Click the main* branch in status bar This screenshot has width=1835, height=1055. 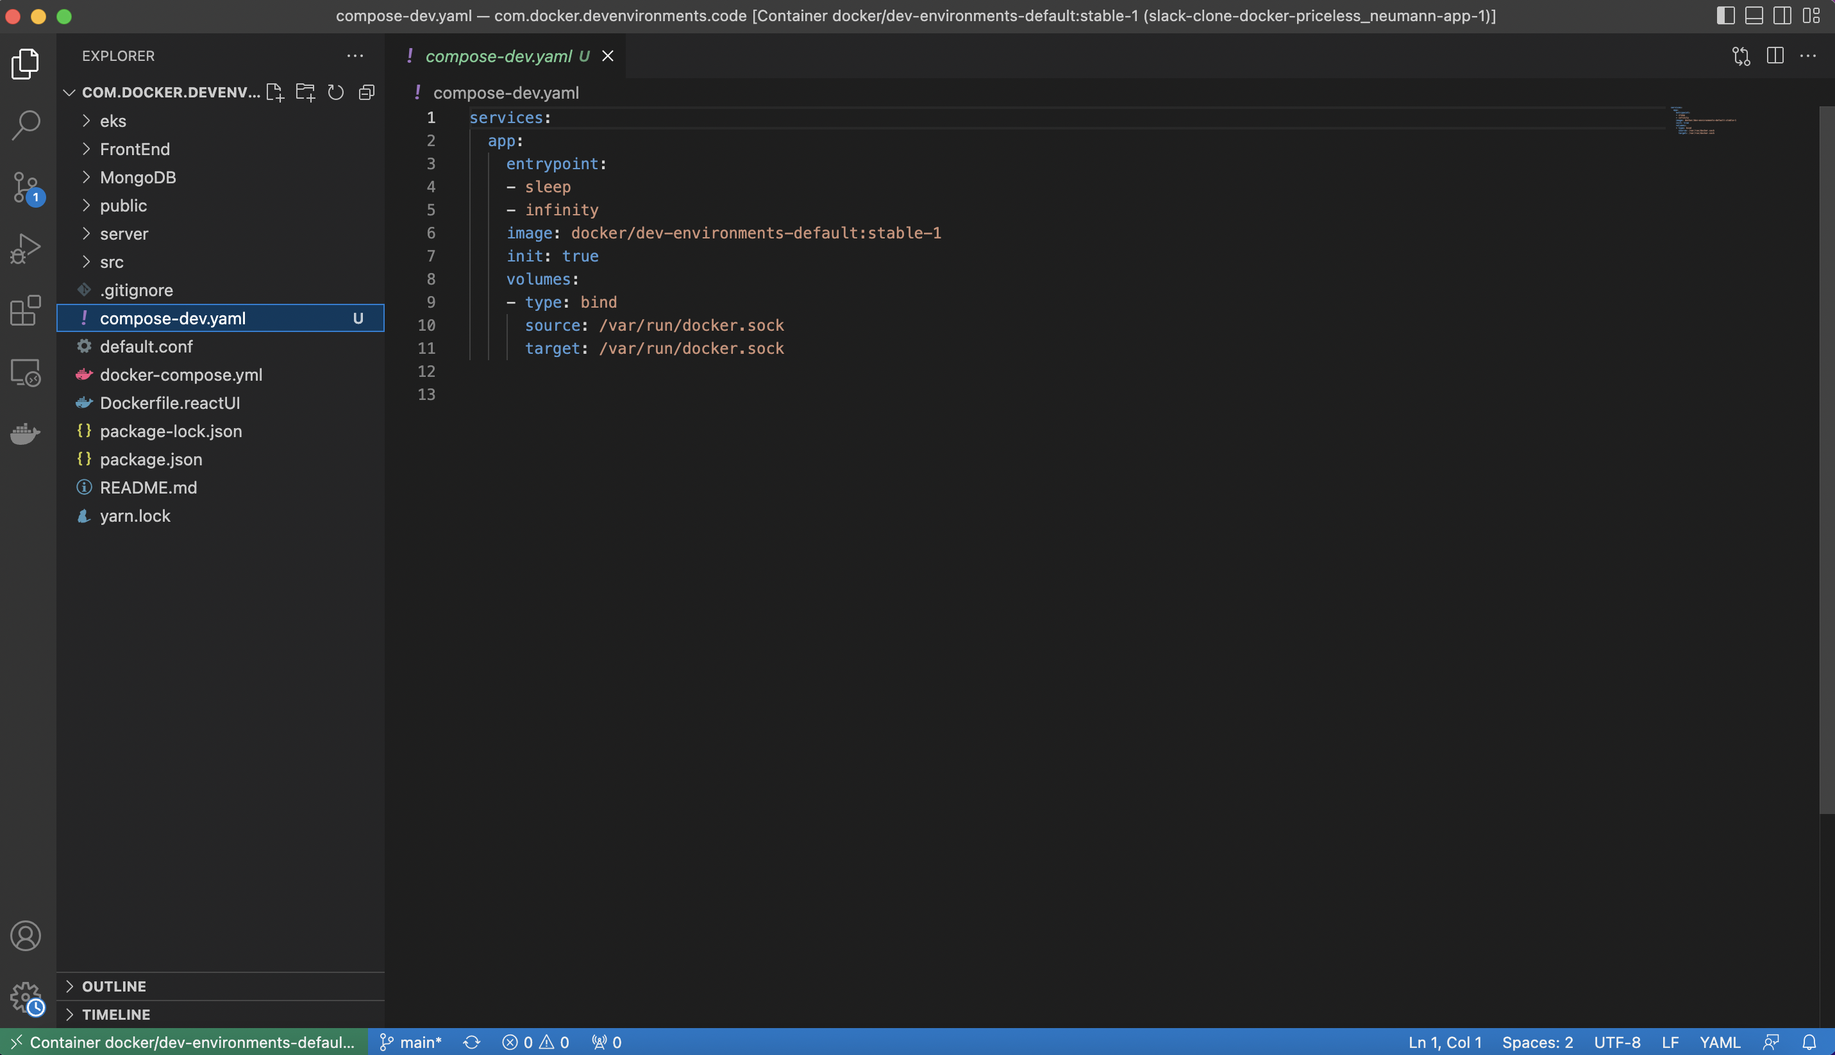(x=410, y=1042)
